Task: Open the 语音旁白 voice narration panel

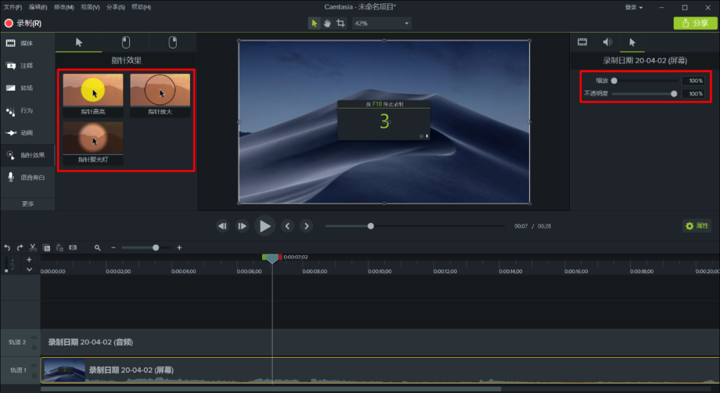Action: [27, 177]
